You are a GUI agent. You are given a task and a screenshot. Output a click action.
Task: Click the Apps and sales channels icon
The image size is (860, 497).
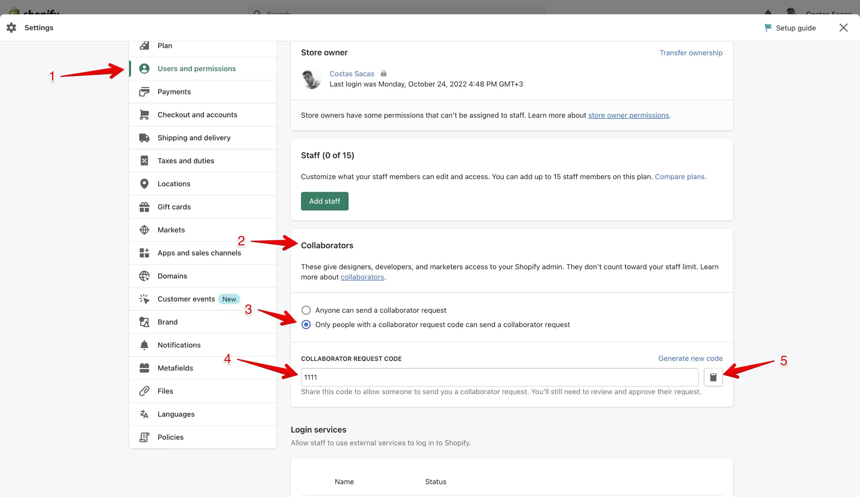tap(144, 253)
